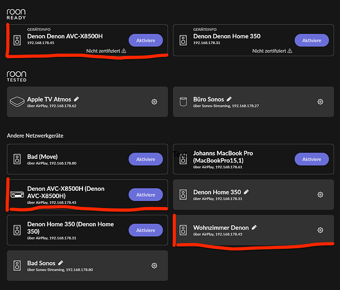This screenshot has width=340, height=290.
Task: Open settings gear for Denon Home 350
Action: click(x=320, y=195)
